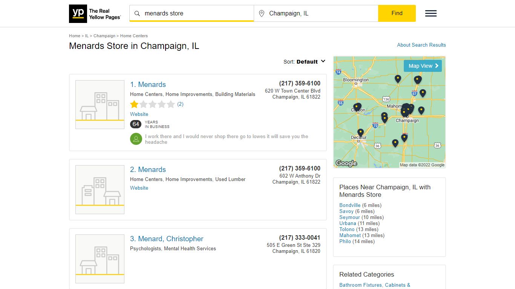Click the map near Bloomington label
The image size is (515, 289).
tap(356, 80)
